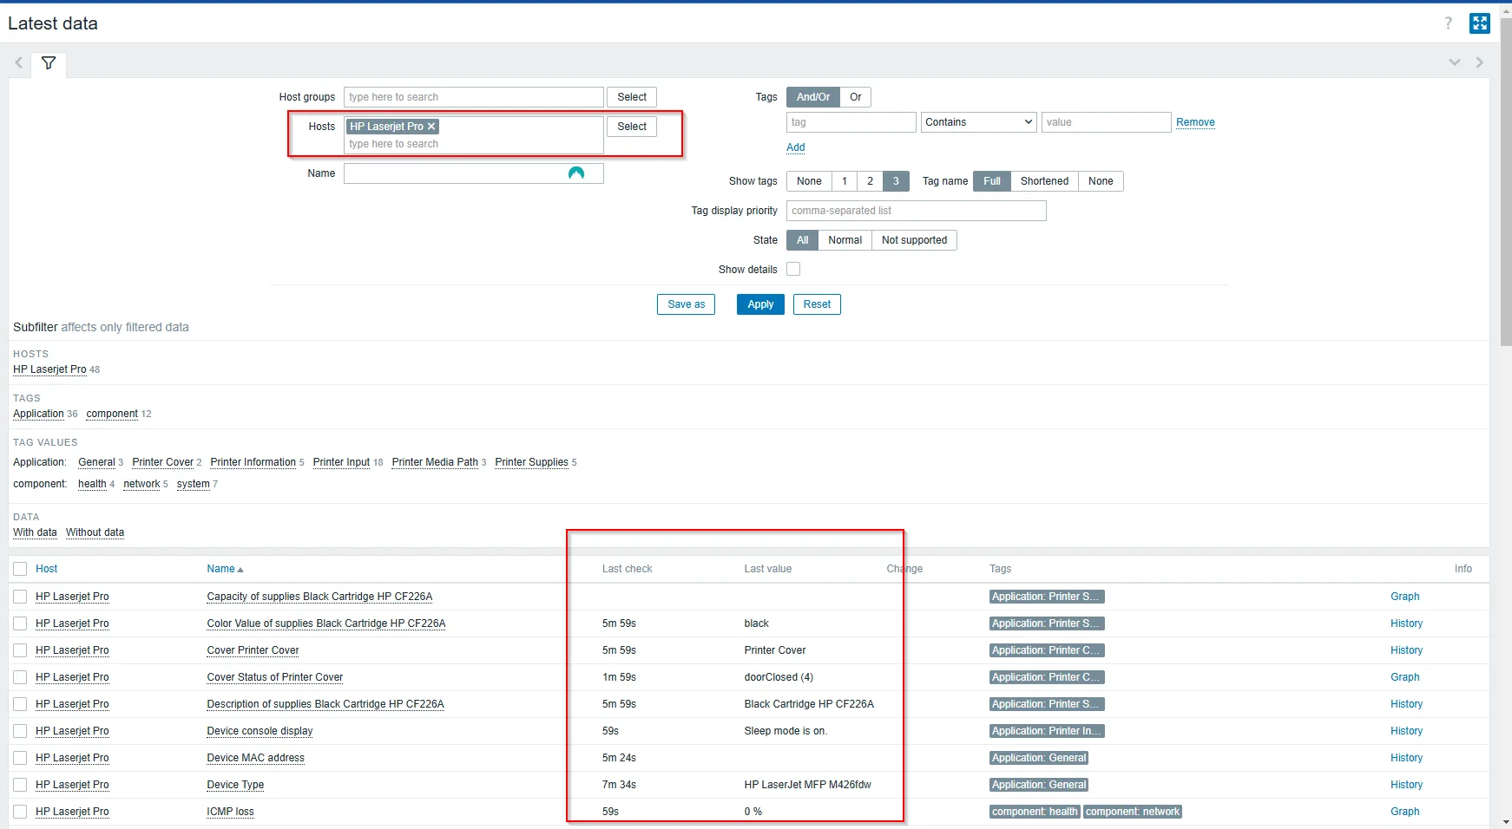
Task: Click the filter funnel tab icon
Action: click(x=49, y=63)
